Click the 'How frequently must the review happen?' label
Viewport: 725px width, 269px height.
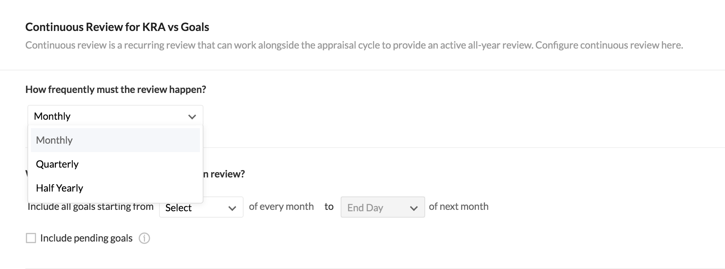pyautogui.click(x=116, y=89)
